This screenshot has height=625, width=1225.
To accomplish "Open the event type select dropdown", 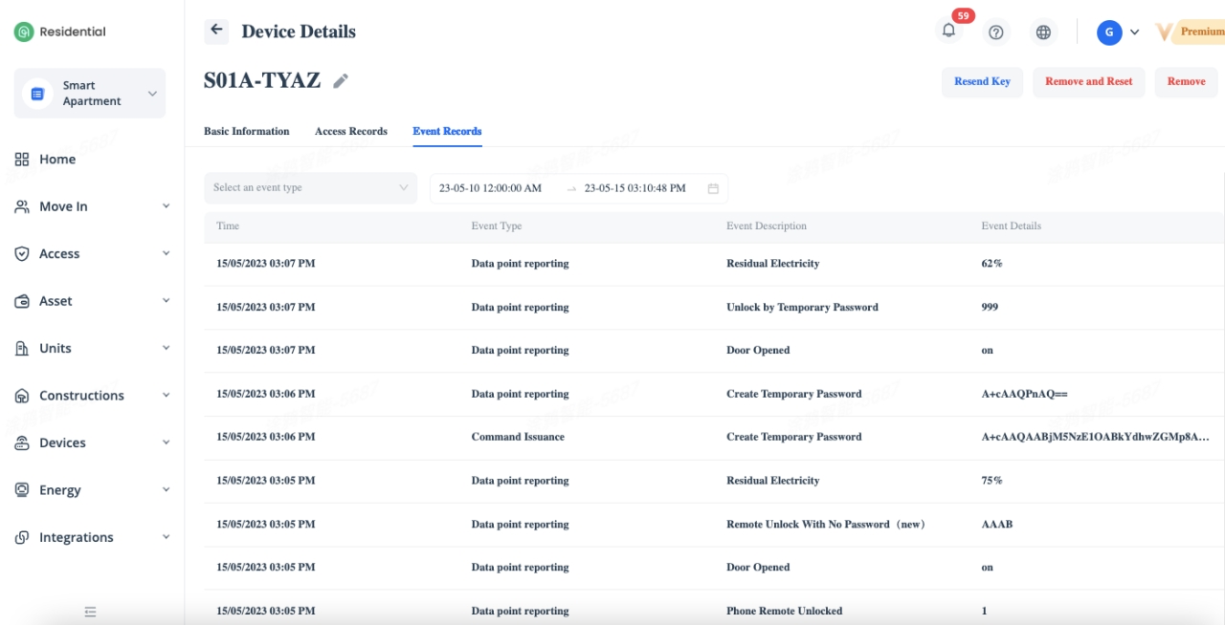I will 310,188.
